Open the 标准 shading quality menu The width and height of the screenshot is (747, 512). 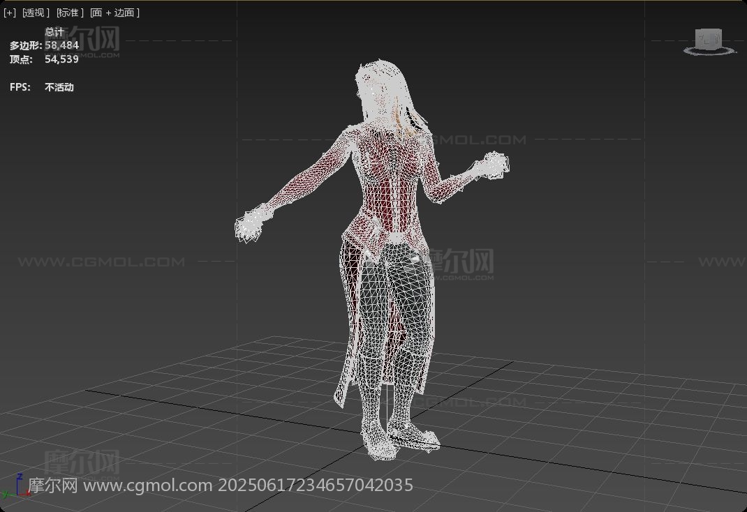(x=70, y=13)
